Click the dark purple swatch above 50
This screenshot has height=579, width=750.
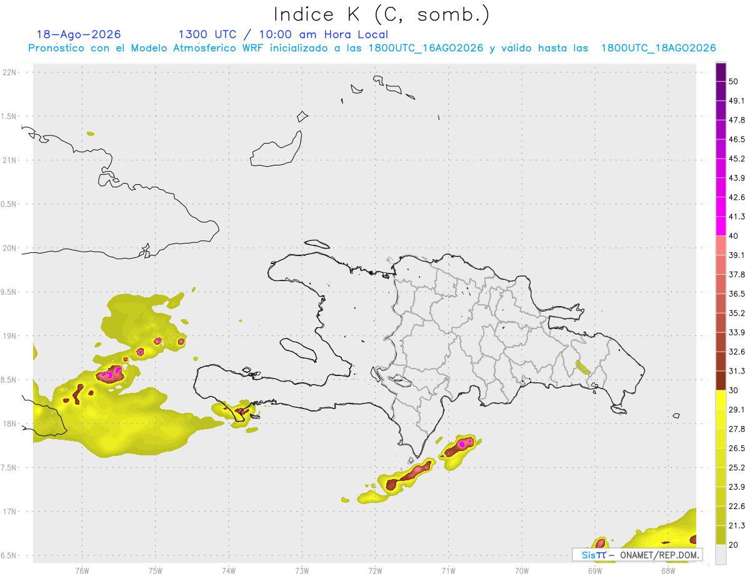721,72
